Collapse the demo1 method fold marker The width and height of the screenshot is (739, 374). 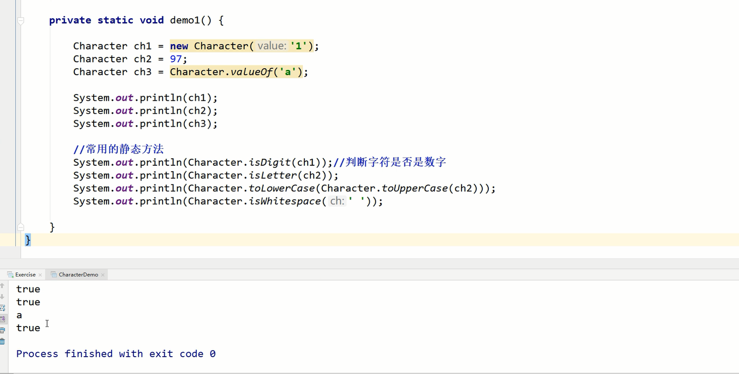click(x=21, y=20)
